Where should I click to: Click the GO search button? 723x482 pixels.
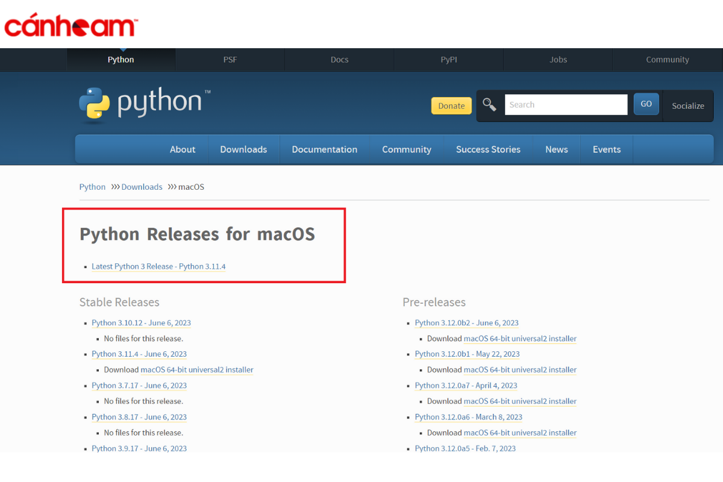coord(646,104)
